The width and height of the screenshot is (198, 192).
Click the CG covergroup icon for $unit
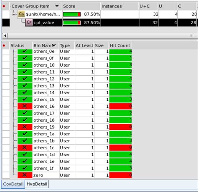tap(21, 14)
